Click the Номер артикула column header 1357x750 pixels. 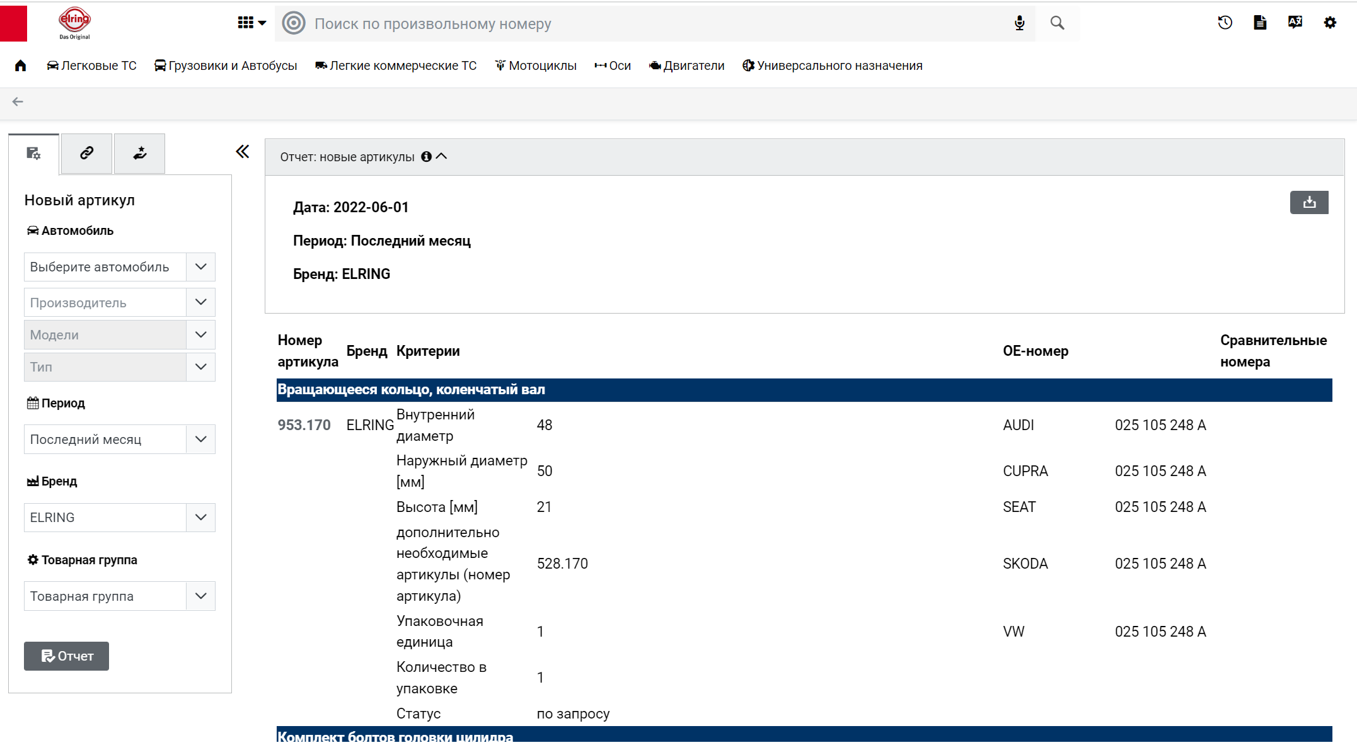(x=308, y=351)
